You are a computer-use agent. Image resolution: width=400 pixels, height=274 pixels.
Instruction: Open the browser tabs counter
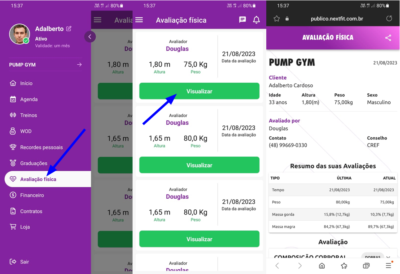[366, 266]
